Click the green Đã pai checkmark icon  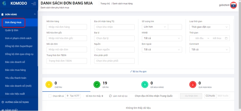97,85
